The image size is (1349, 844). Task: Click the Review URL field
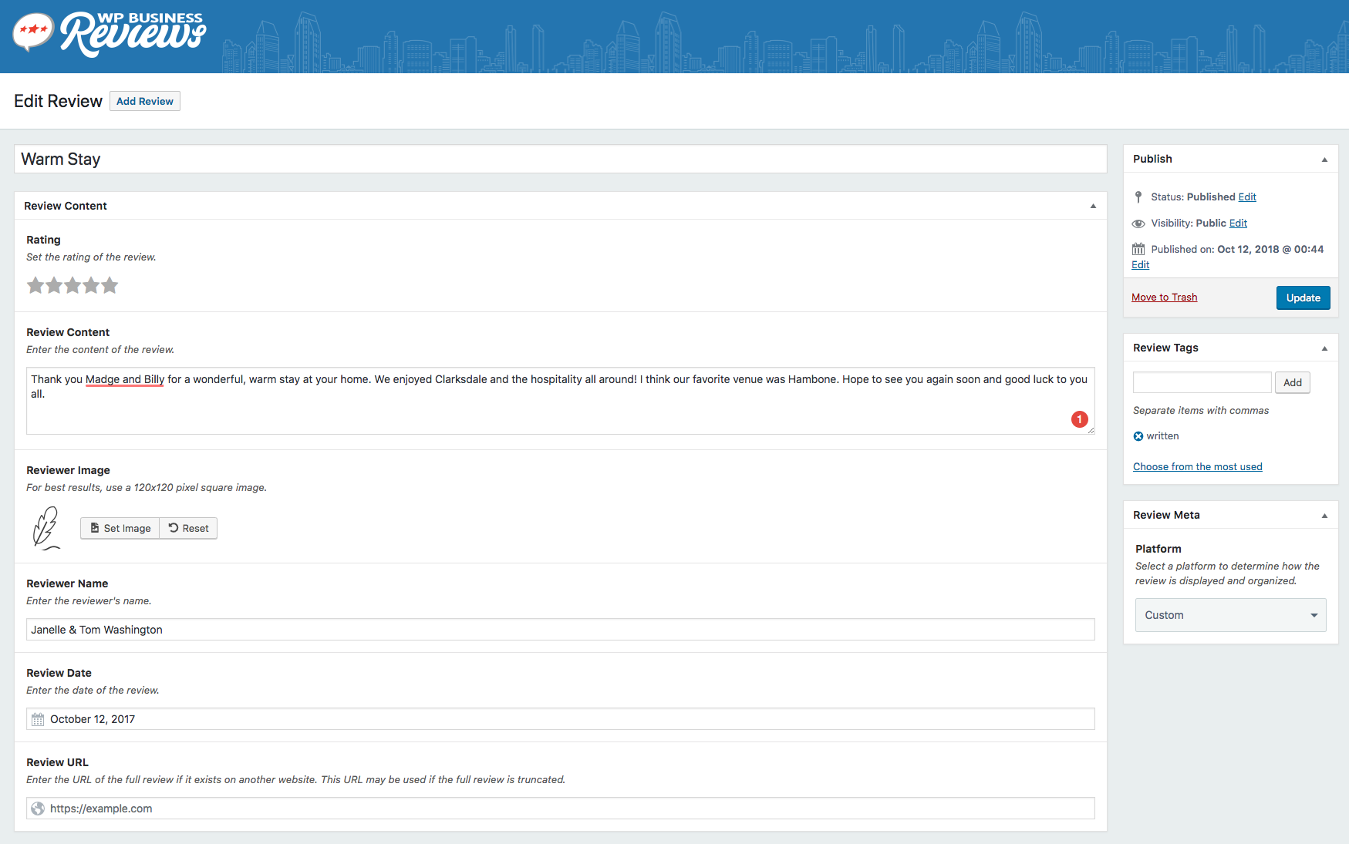point(561,809)
